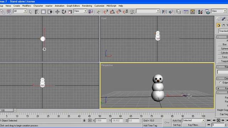Click Bind to Space Warp icon
The image size is (228, 128).
[9, 12]
